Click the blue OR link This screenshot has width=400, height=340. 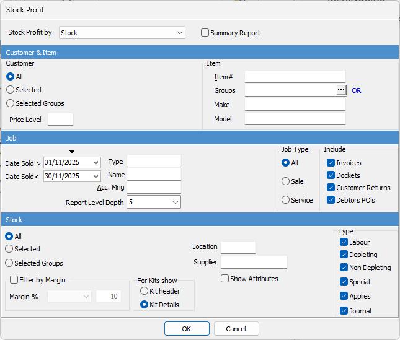point(357,90)
